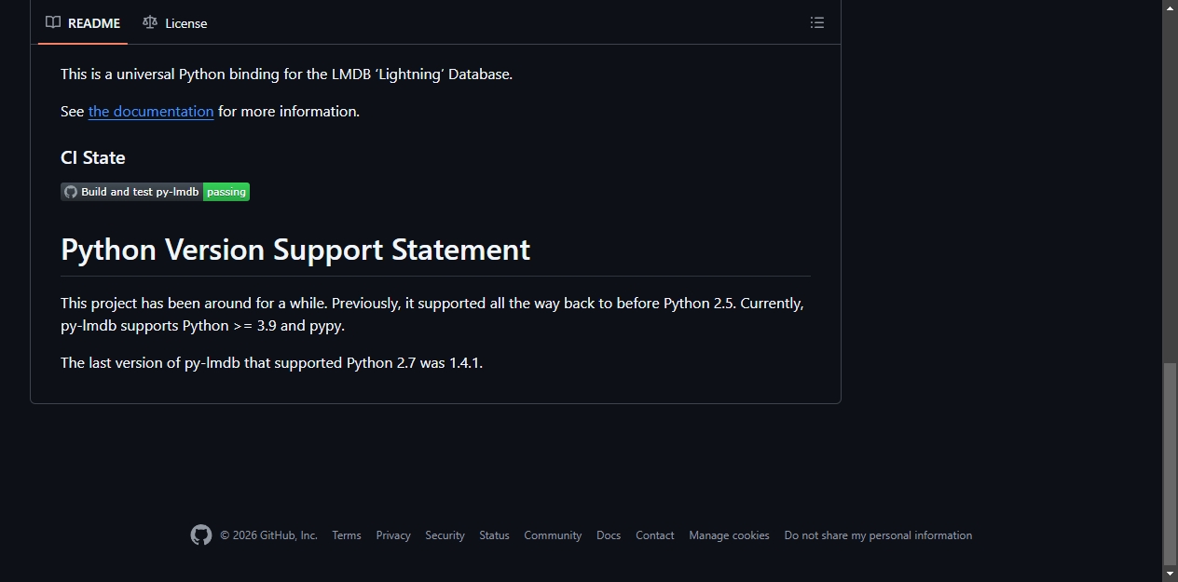Click '© 2026 GitHub, Inc.' text
This screenshot has width=1178, height=582.
pyautogui.click(x=268, y=535)
